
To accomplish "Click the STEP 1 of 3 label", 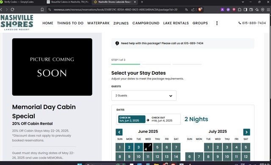I will (118, 60).
